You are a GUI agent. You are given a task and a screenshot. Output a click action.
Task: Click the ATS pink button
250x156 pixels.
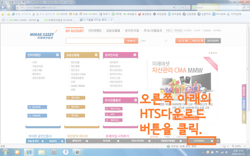pos(114,114)
